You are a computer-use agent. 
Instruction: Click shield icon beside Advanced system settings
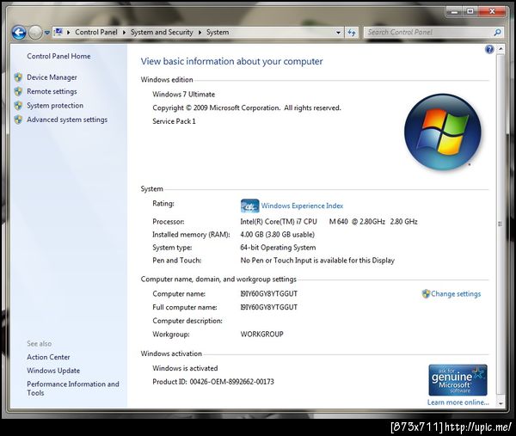click(x=18, y=120)
